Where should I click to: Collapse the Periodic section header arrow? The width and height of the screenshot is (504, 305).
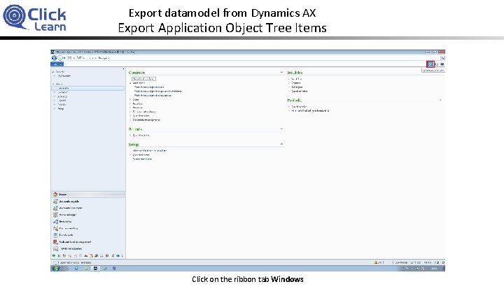tap(440, 101)
